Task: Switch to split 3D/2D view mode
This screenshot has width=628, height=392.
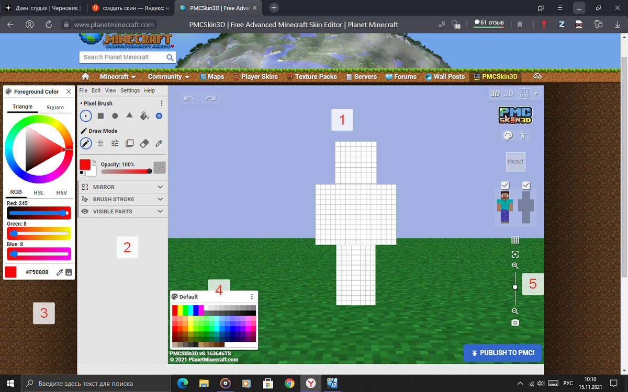Action: pos(524,94)
